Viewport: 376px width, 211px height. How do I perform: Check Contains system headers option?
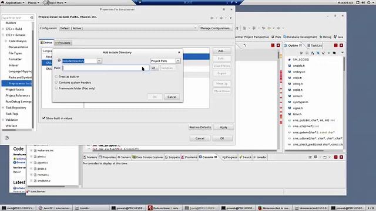56,82
